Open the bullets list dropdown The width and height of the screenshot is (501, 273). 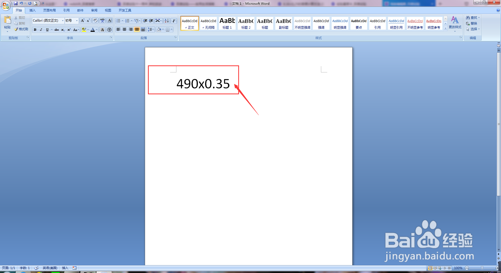[x=122, y=21]
